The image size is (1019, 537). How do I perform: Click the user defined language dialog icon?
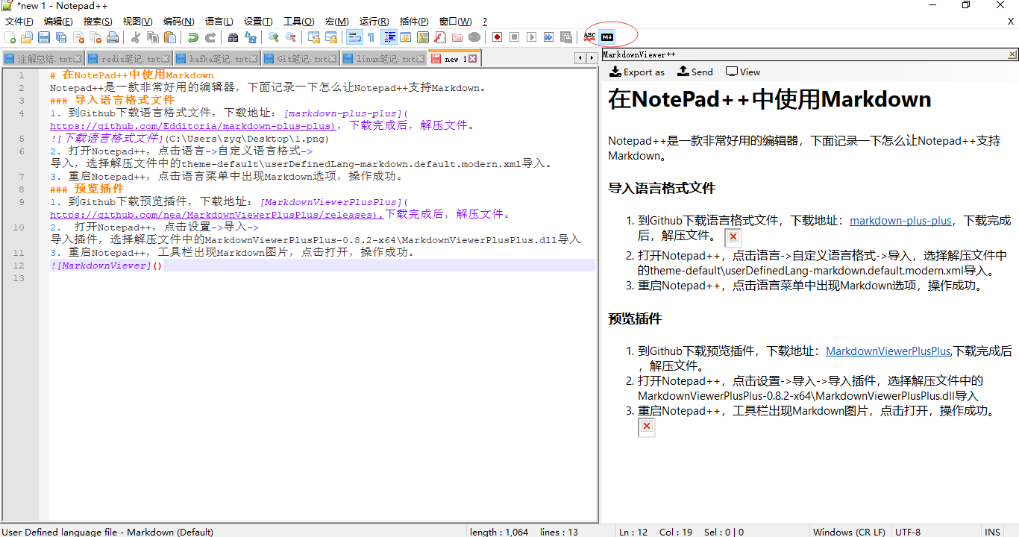pos(405,37)
